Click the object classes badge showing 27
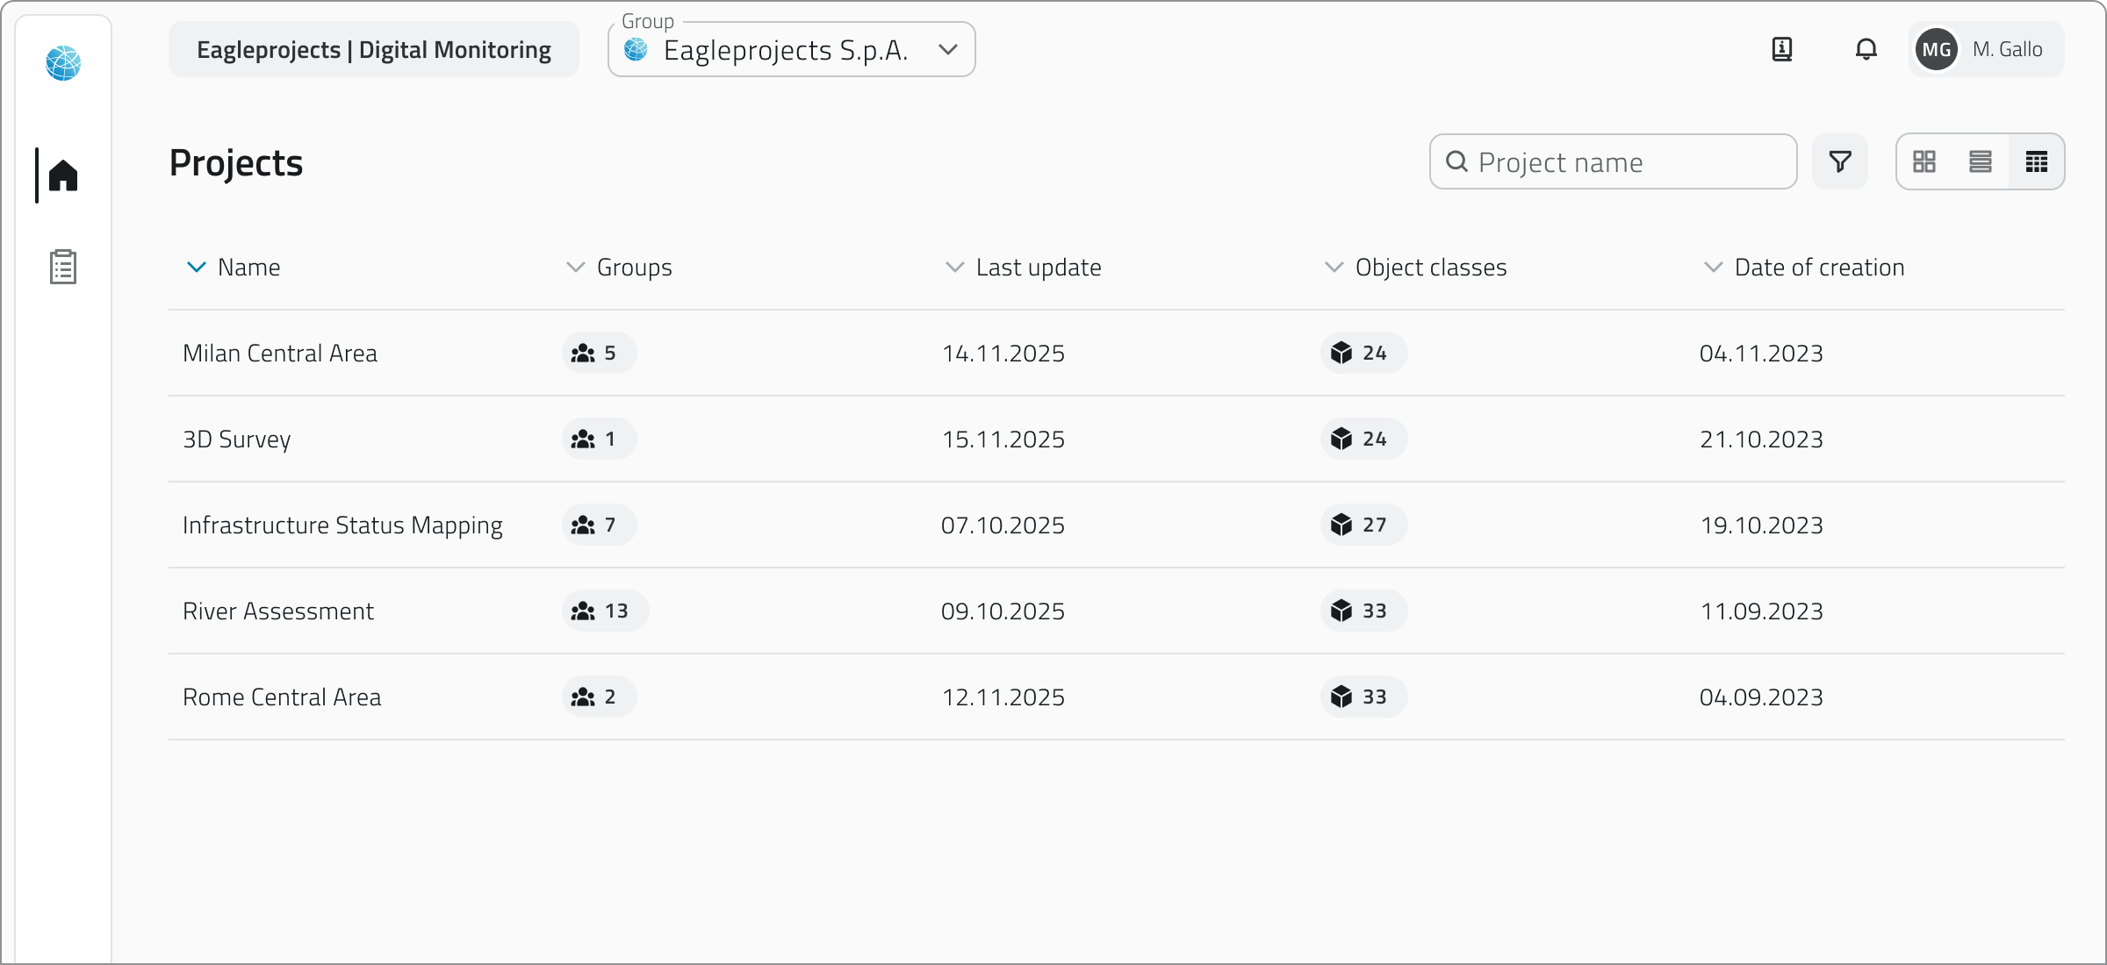The height and width of the screenshot is (965, 2107). point(1363,525)
